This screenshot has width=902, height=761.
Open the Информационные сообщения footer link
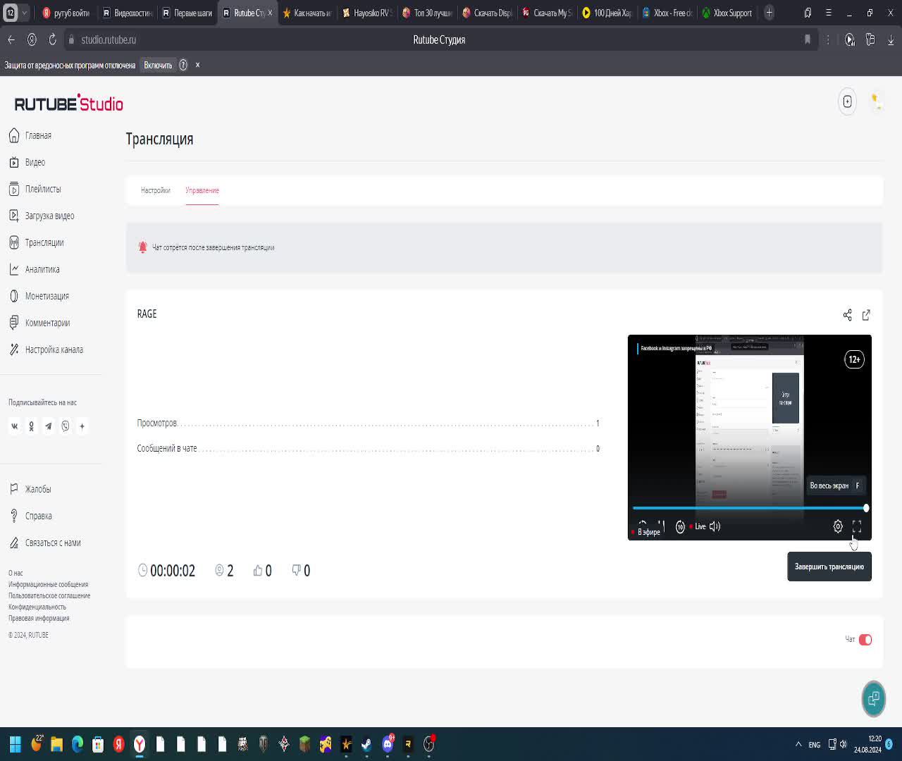click(x=49, y=584)
